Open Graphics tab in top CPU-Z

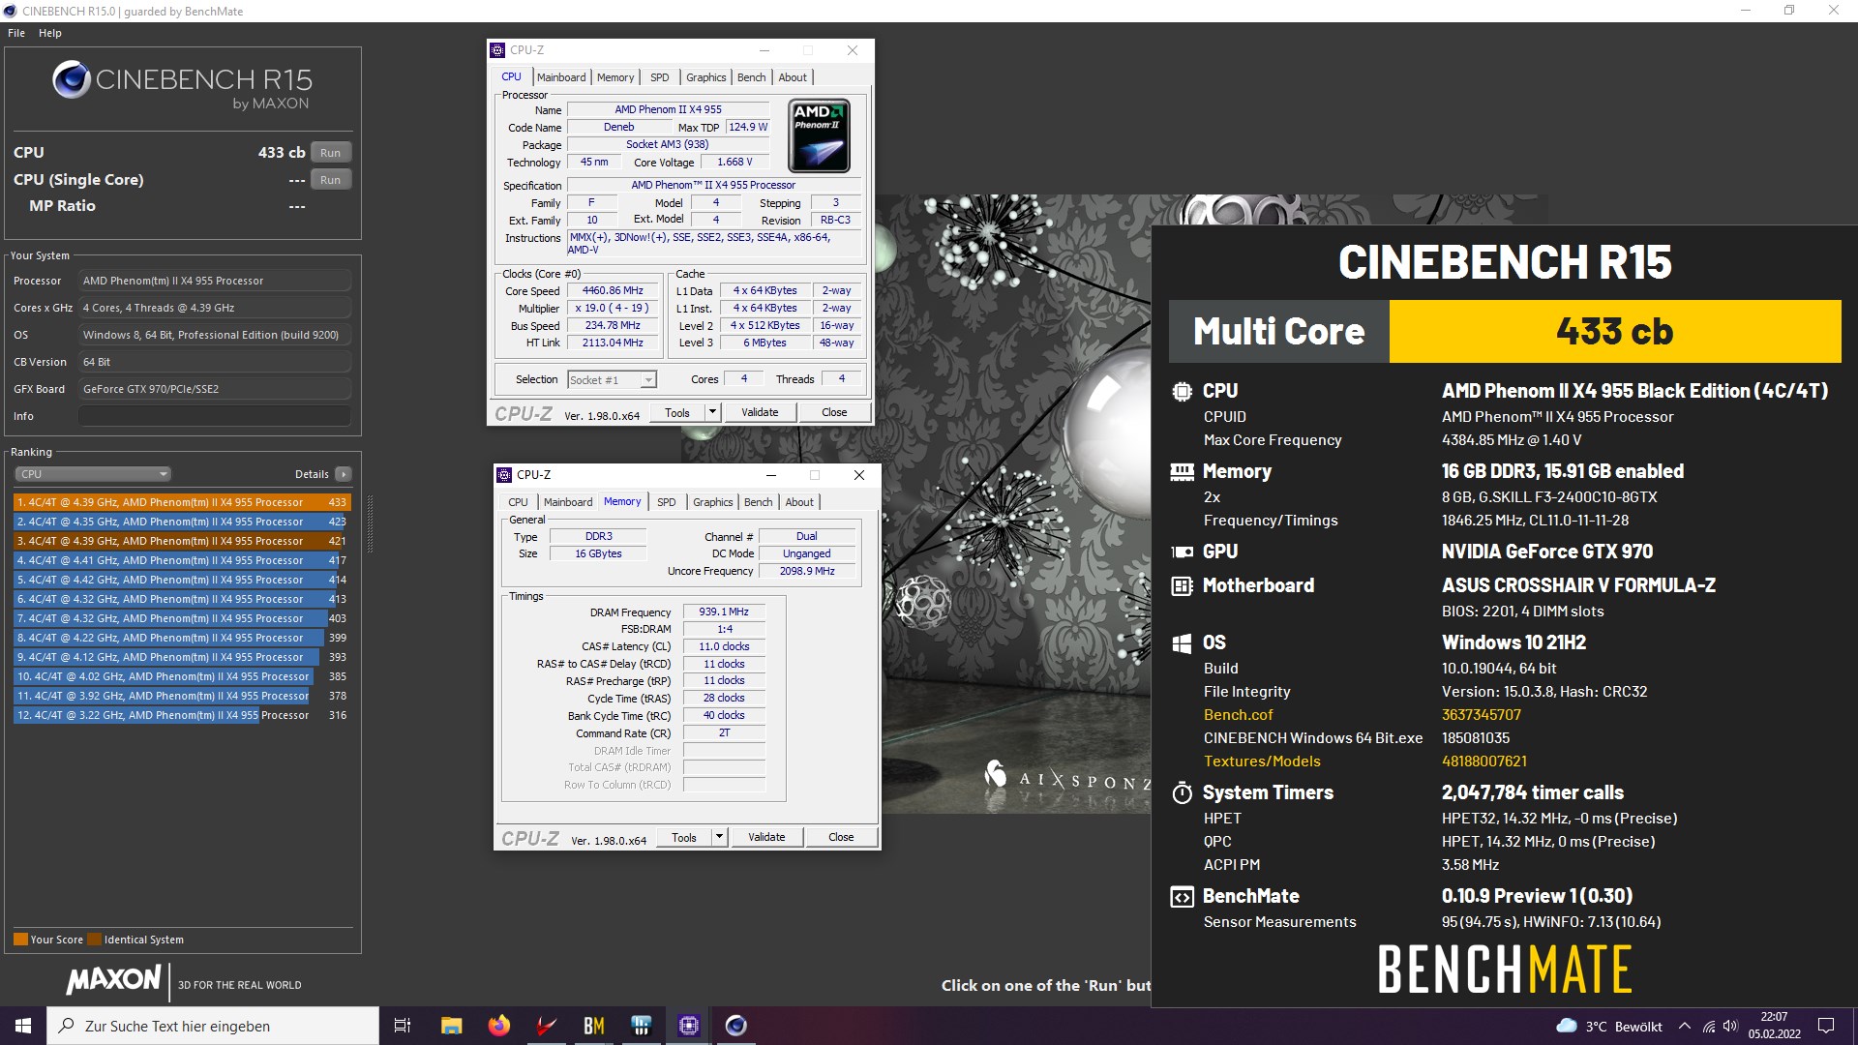pos(705,77)
